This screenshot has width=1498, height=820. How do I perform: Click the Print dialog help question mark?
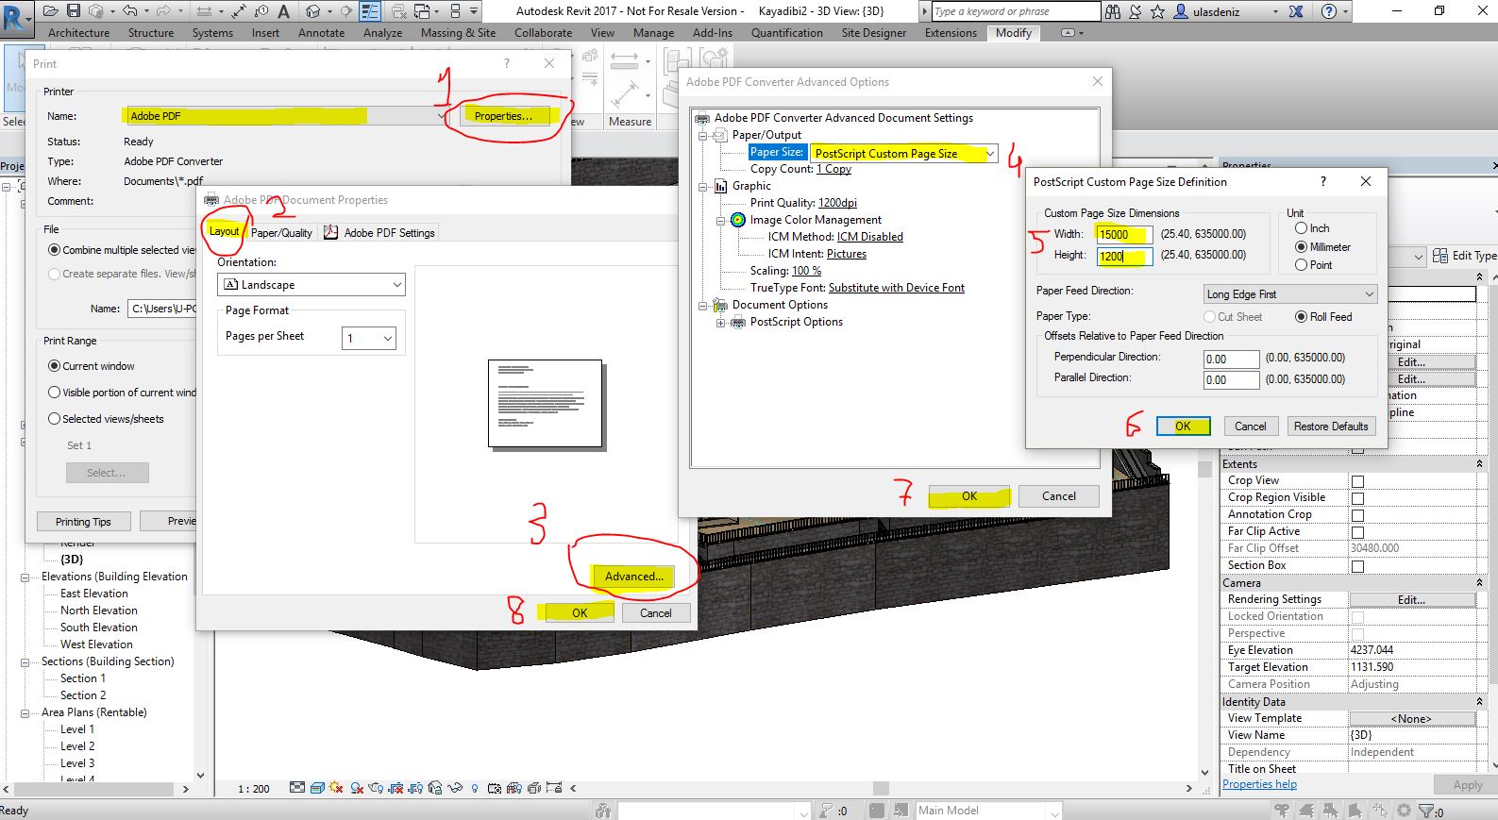(x=507, y=63)
